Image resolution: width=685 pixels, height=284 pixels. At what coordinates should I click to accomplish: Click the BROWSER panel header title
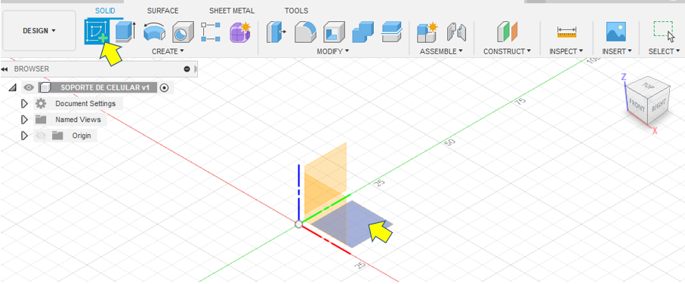tap(32, 69)
